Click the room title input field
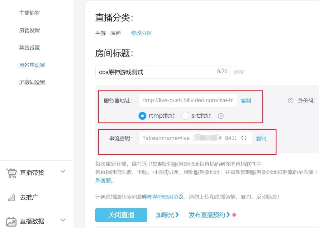 [156, 72]
